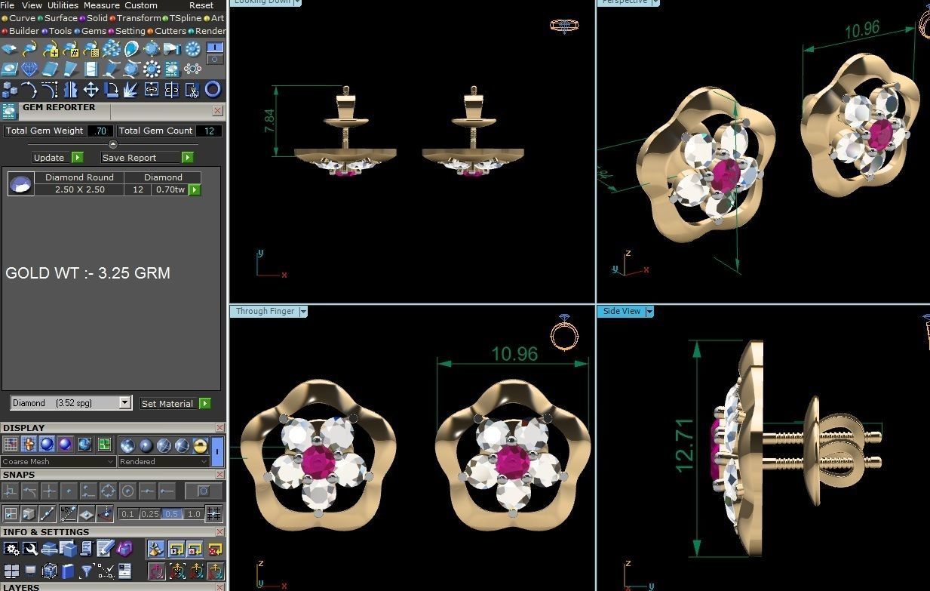Select the Explode tool icon
The width and height of the screenshot is (930, 591).
pos(131,91)
